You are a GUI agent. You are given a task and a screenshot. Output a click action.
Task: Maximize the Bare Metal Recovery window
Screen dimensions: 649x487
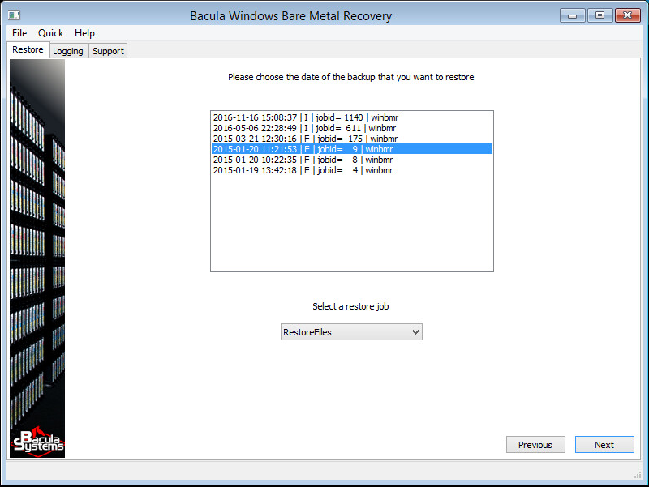600,15
